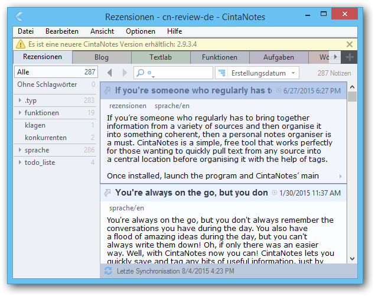Click sprache/en tag on second note

tap(126, 208)
